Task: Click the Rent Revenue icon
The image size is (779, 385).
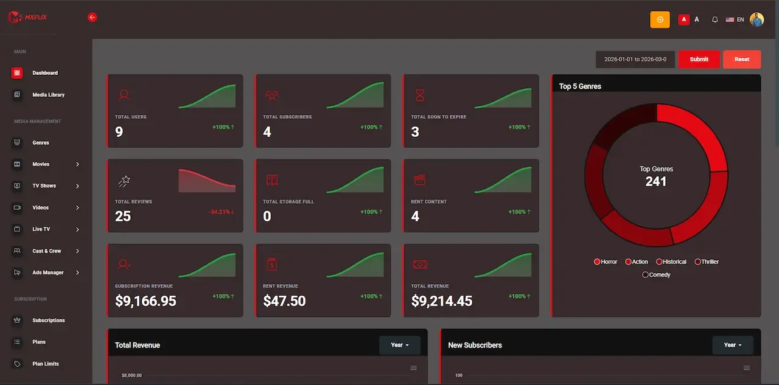Action: 271,264
